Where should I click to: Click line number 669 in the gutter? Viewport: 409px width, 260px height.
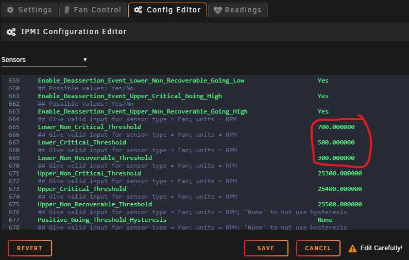[14, 158]
